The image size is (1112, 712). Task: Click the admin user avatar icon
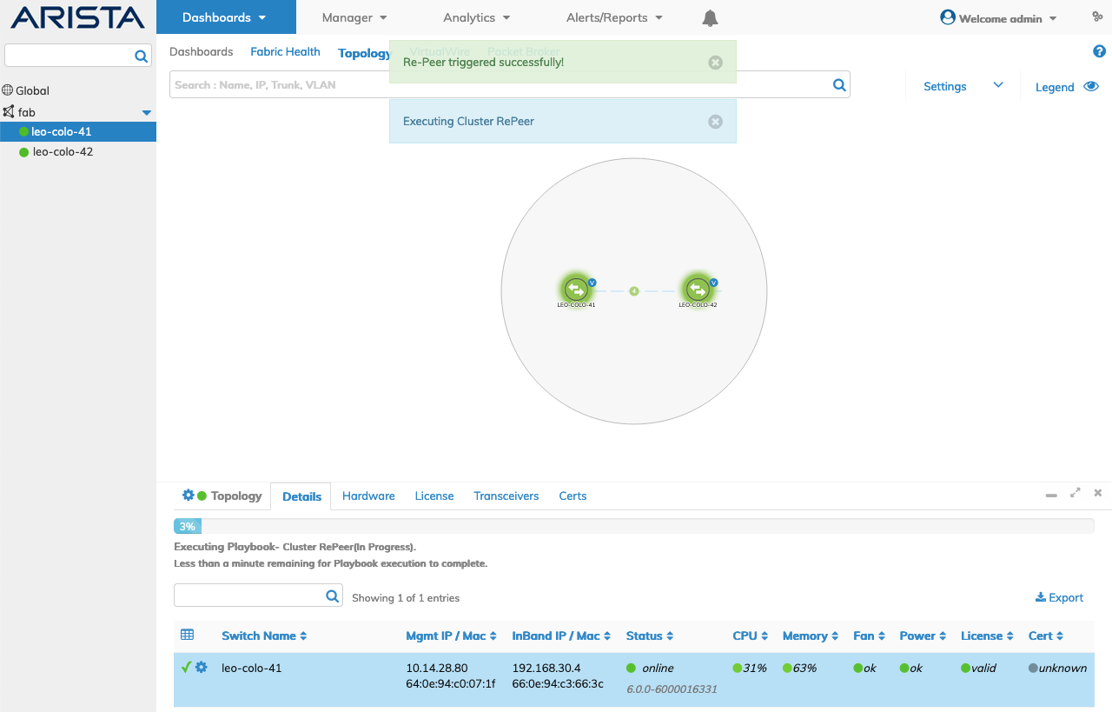coord(948,17)
